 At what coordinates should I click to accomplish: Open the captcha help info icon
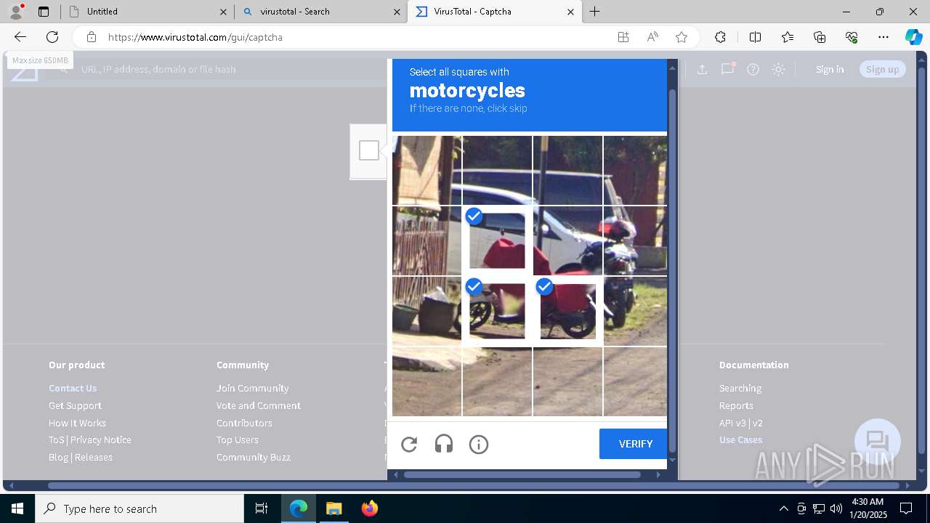(479, 444)
